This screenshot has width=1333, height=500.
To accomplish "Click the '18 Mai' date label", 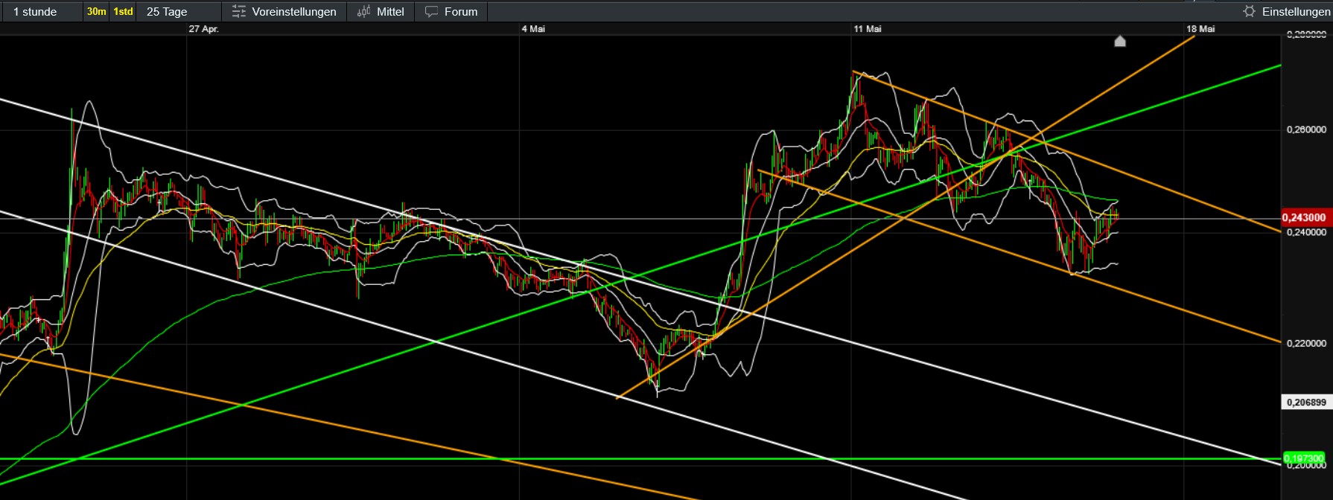I will tap(1200, 29).
